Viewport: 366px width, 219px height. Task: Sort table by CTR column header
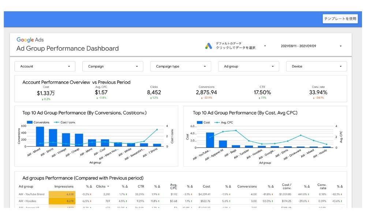click(141, 187)
